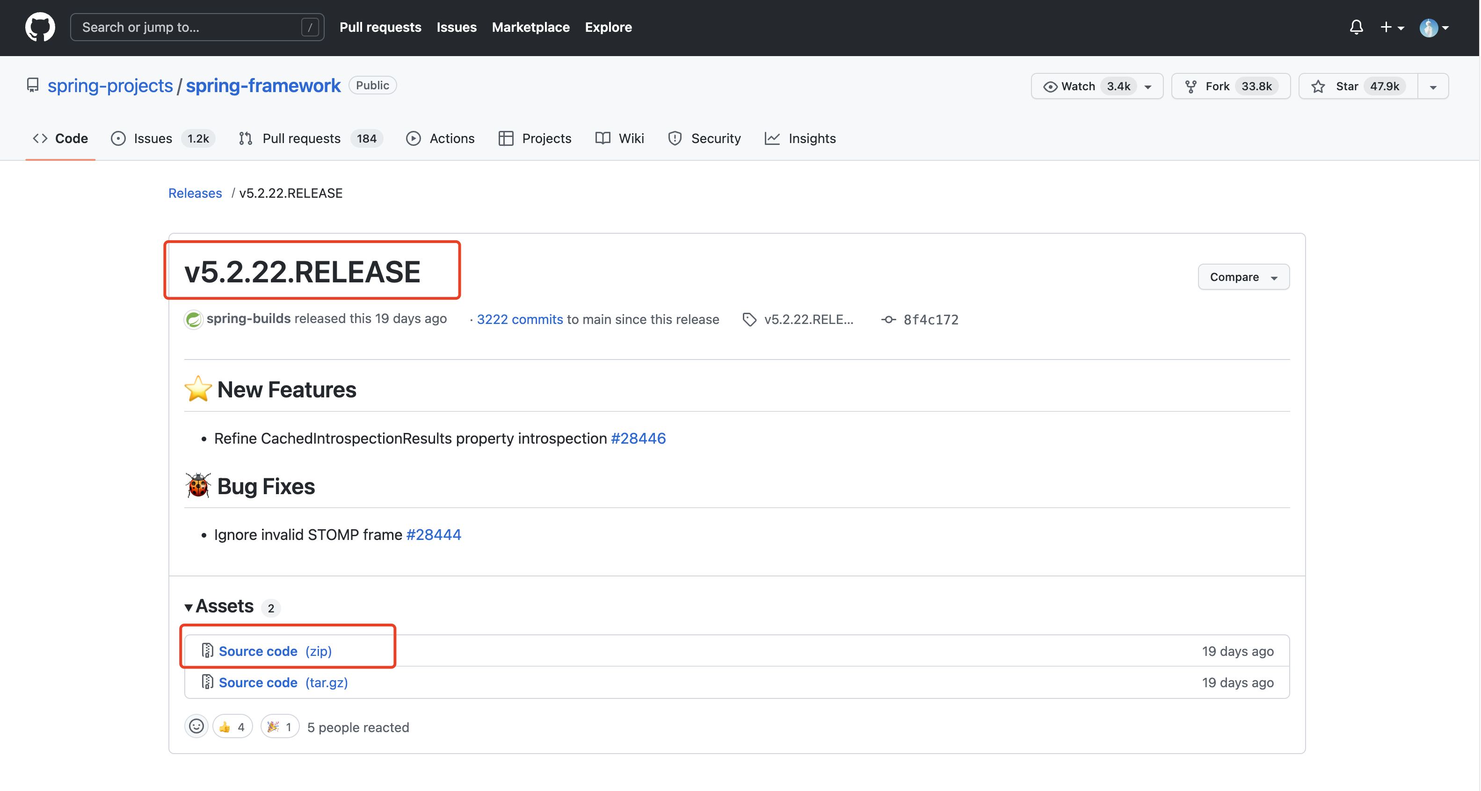Click the Star repository icon
The height and width of the screenshot is (791, 1481).
(1320, 85)
